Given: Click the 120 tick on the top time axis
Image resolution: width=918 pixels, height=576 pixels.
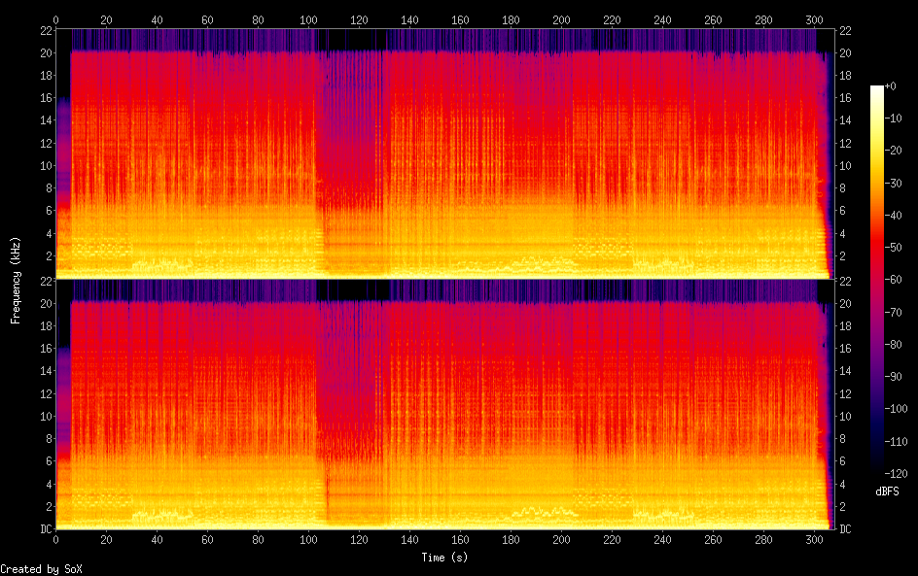Looking at the screenshot, I should 359,19.
